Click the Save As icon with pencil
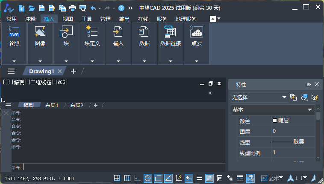 pos(52,8)
